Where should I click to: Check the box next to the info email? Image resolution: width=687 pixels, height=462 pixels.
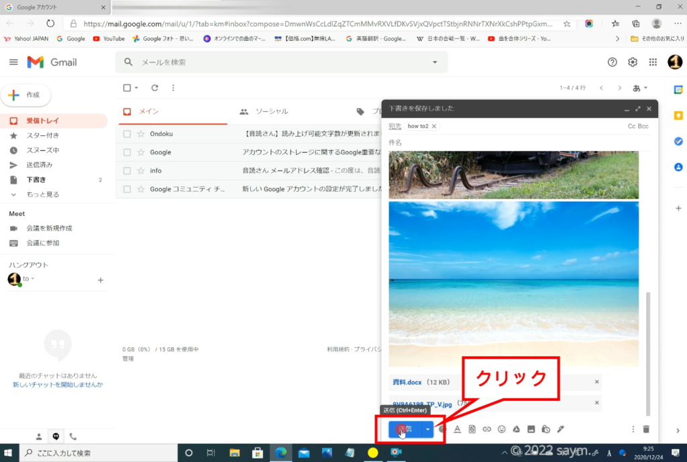click(x=127, y=171)
